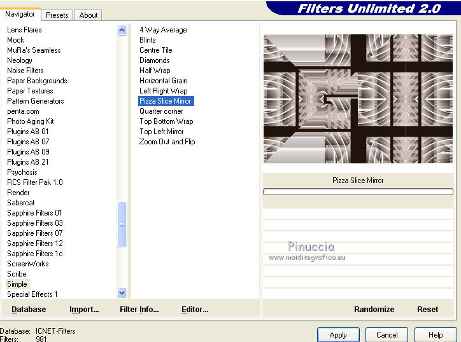461x342 pixels.
Task: Select the Sapphire Filters 1c category
Action: (34, 254)
